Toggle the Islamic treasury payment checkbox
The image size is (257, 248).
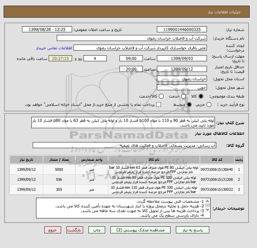[159, 105]
